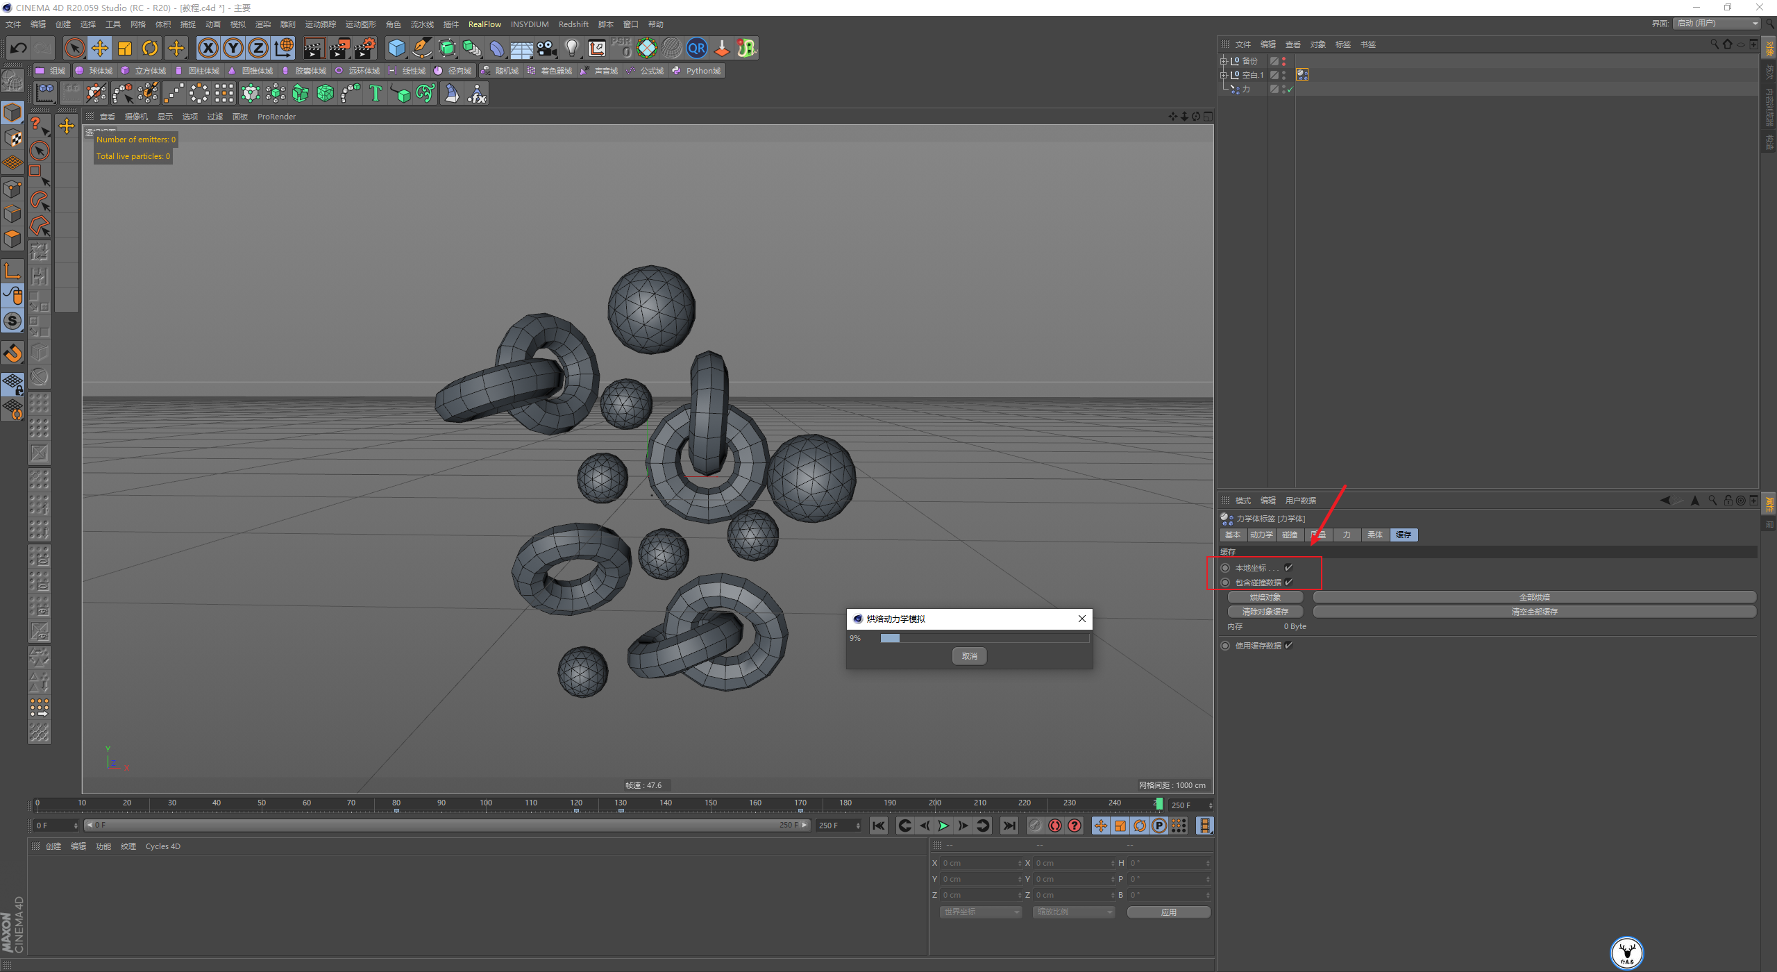
Task: Toggle the 包含碰撞数据 checkbox
Action: (1288, 583)
